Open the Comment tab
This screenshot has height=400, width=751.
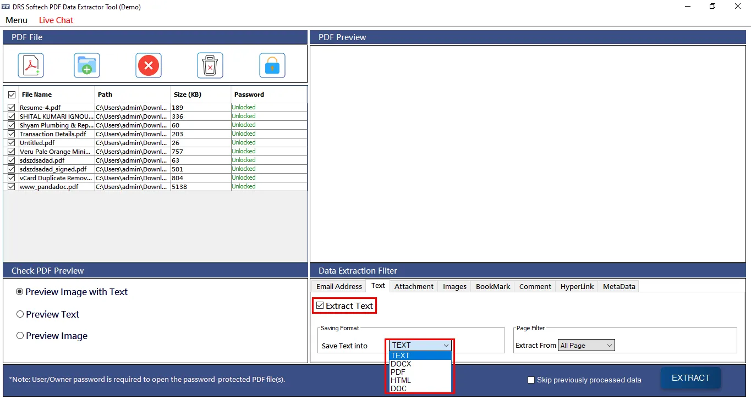click(x=535, y=286)
